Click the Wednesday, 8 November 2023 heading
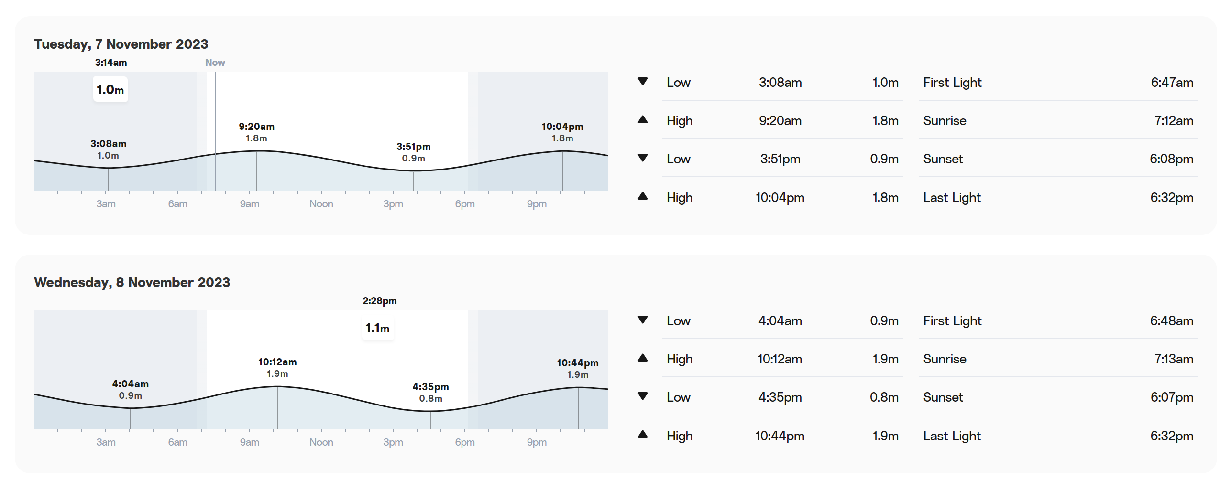Viewport: 1231px width, 490px height. [x=132, y=282]
